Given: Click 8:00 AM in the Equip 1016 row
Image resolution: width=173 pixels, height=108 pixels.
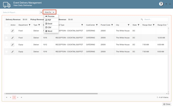Looking at the screenshot, I should [x=161, y=52].
